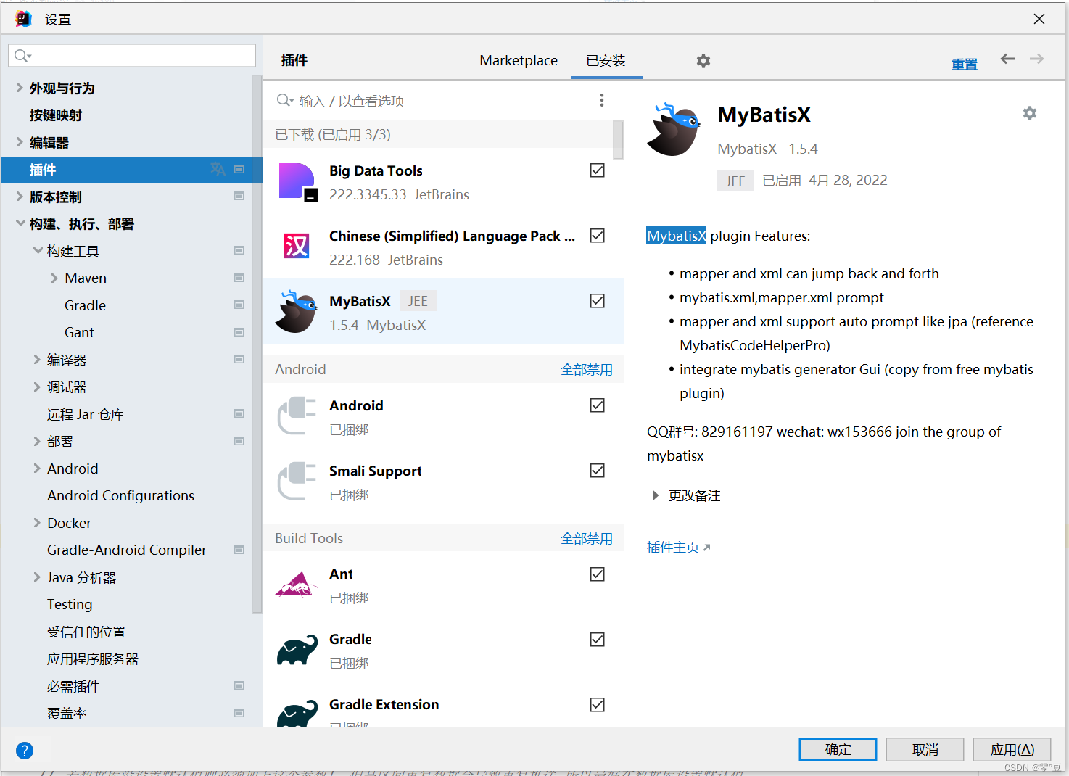Click the Gradle elephant plugin icon
This screenshot has height=776, width=1069.
pos(297,651)
